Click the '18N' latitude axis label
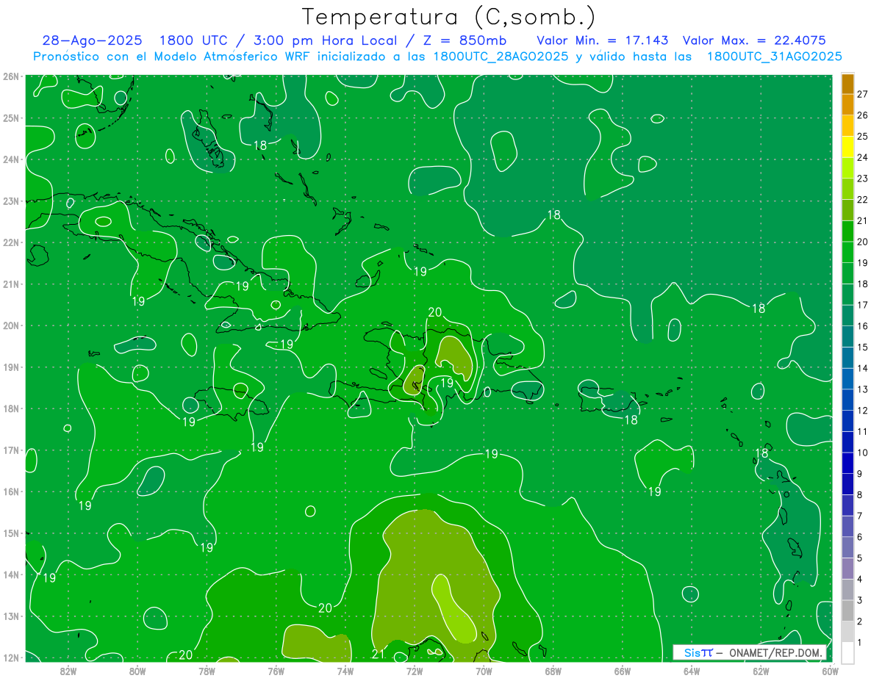The height and width of the screenshot is (681, 882). 11,408
